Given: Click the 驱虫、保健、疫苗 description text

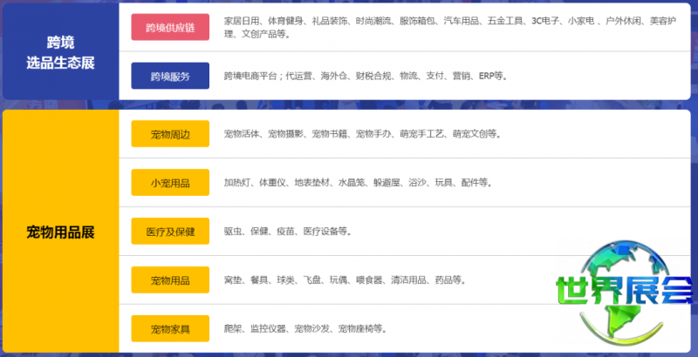Looking at the screenshot, I should pyautogui.click(x=262, y=232).
